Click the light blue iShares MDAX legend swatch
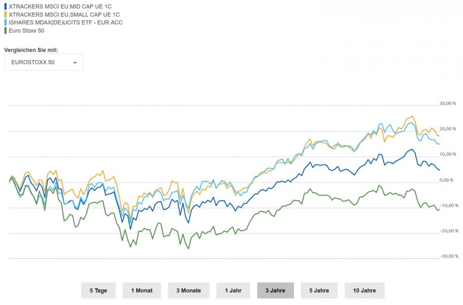Viewport: 463px width, 305px height. [x=6, y=22]
